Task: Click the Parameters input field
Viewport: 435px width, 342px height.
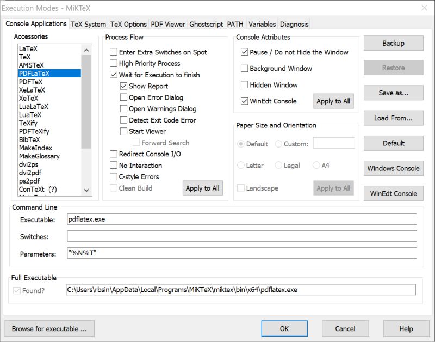Action: tap(242, 253)
